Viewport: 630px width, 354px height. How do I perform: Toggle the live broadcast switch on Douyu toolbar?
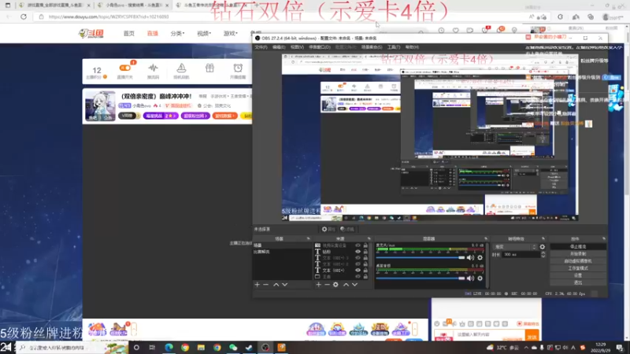pos(125,68)
